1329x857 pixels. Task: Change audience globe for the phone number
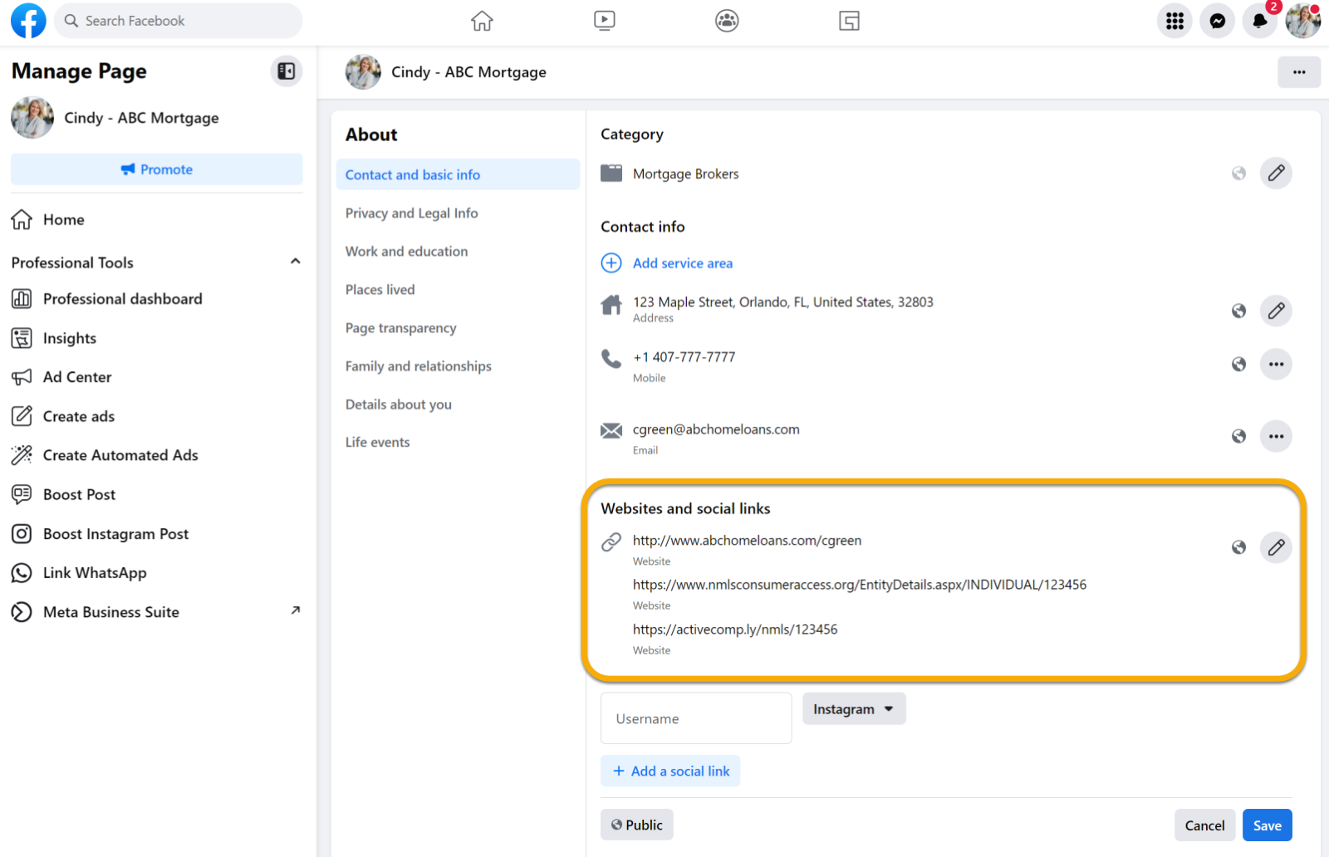(1238, 364)
